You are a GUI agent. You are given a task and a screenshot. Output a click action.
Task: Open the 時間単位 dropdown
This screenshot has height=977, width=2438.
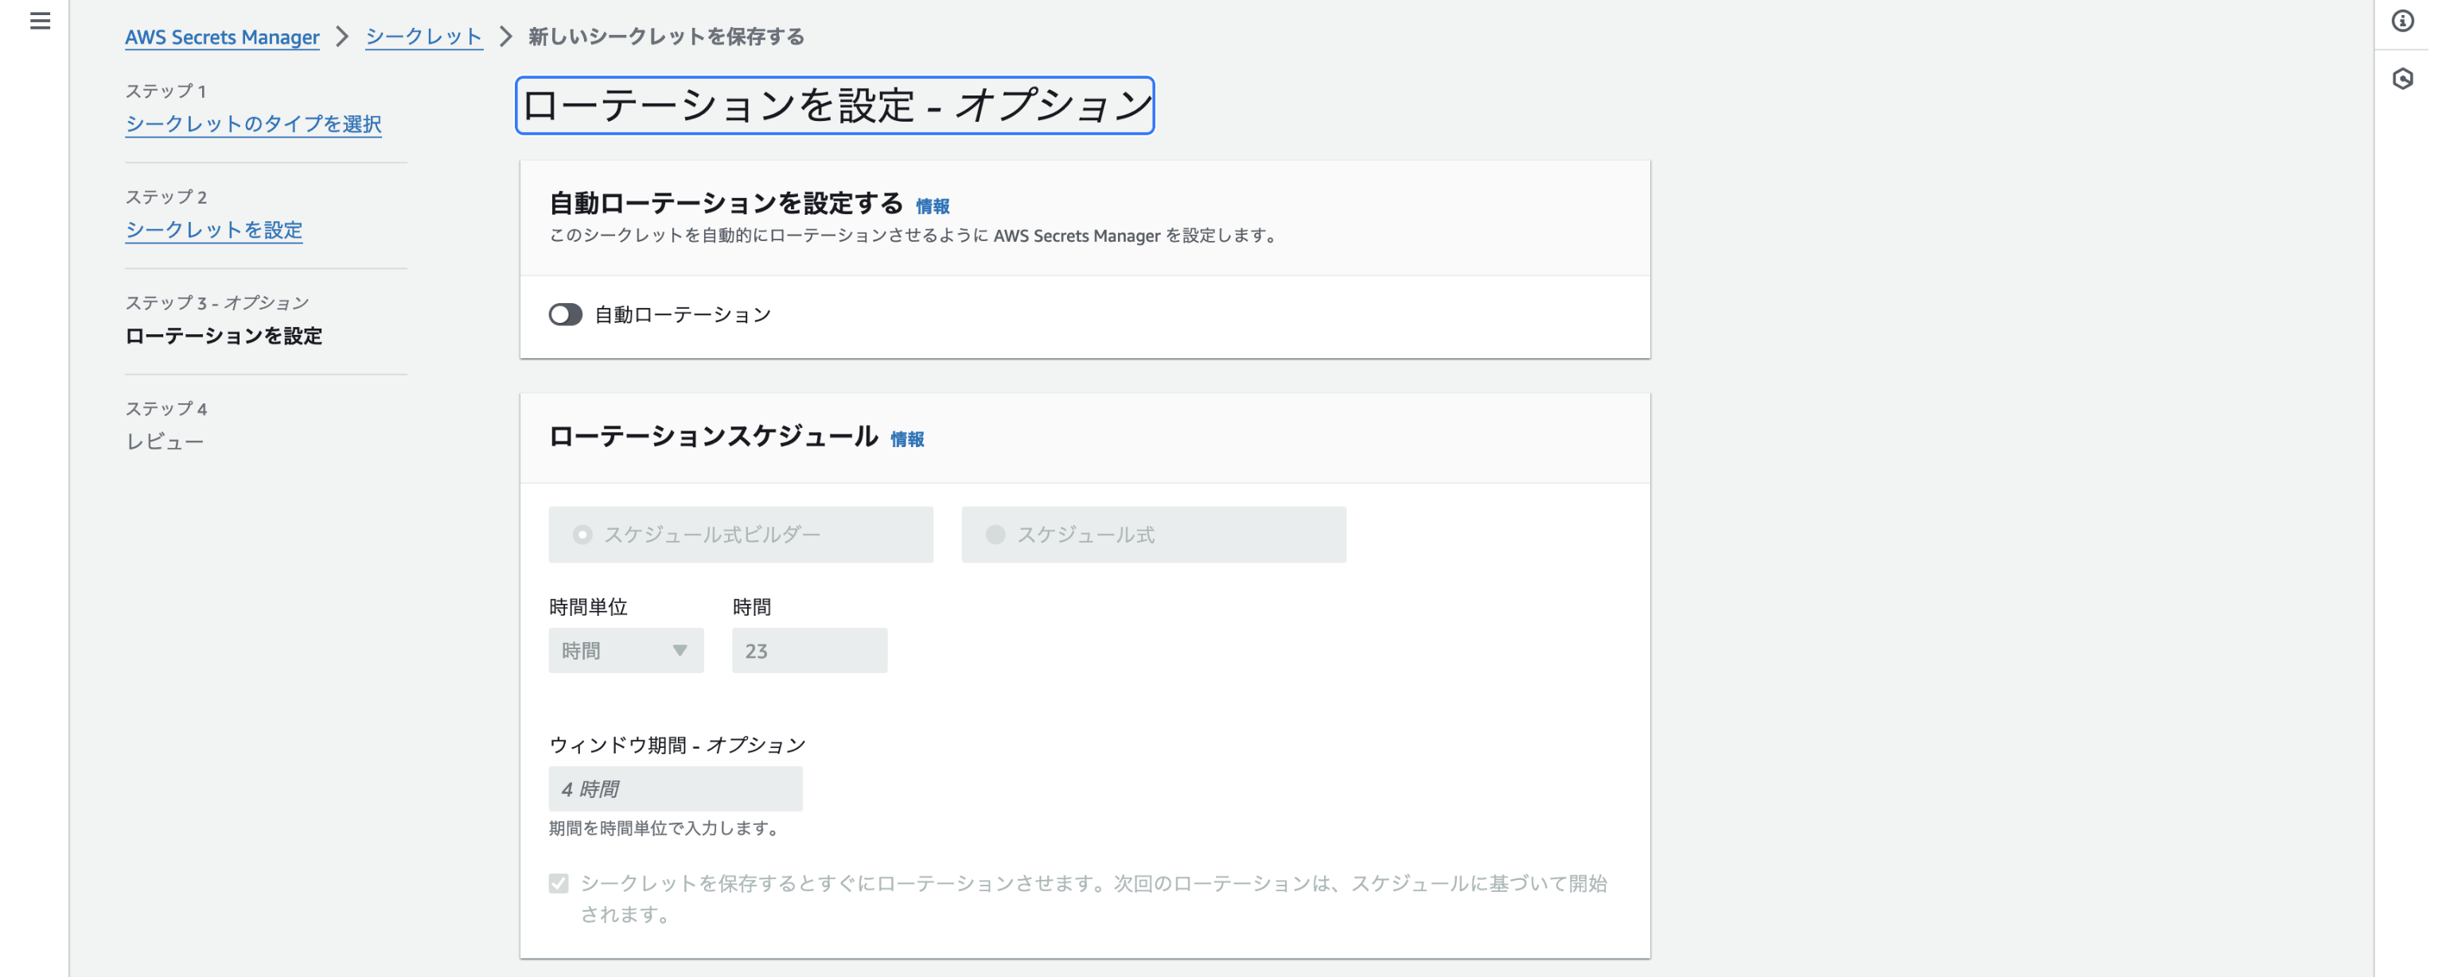[x=625, y=650]
